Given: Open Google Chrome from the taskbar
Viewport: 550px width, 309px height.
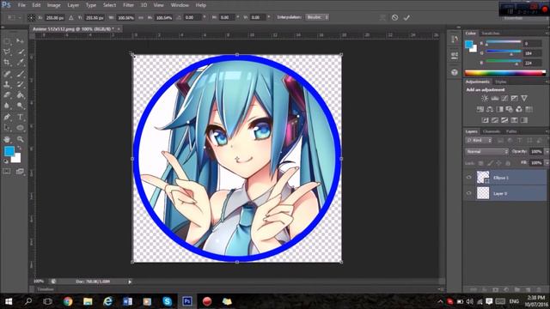Looking at the screenshot, I should click(68, 301).
